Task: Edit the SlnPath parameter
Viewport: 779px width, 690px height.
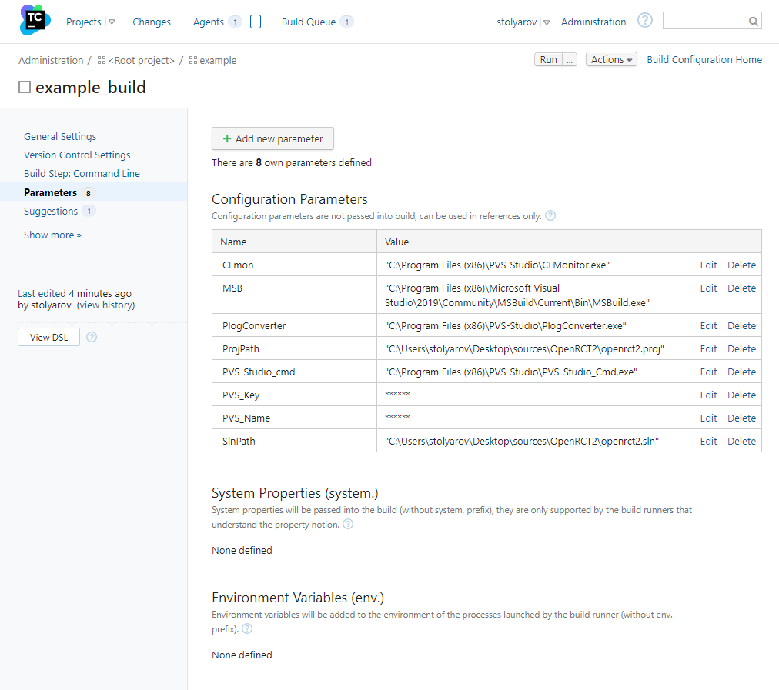Action: pos(708,442)
